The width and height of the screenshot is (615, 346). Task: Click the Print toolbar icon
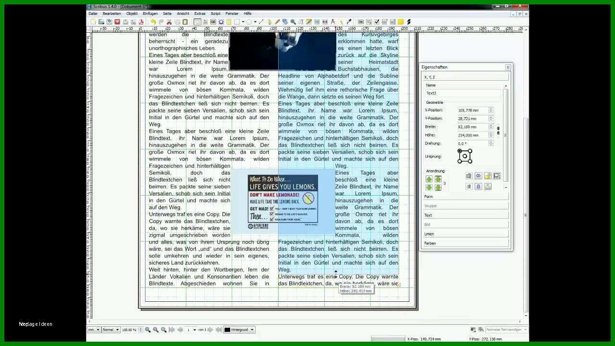click(x=125, y=22)
